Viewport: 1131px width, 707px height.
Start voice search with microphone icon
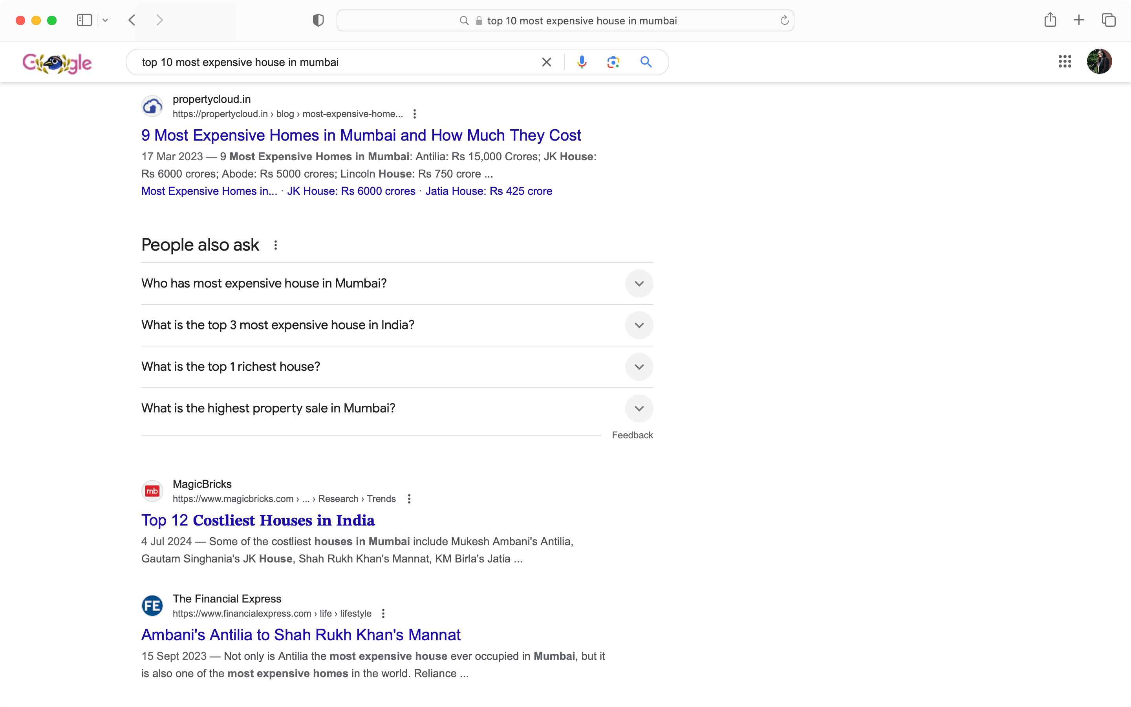coord(581,62)
